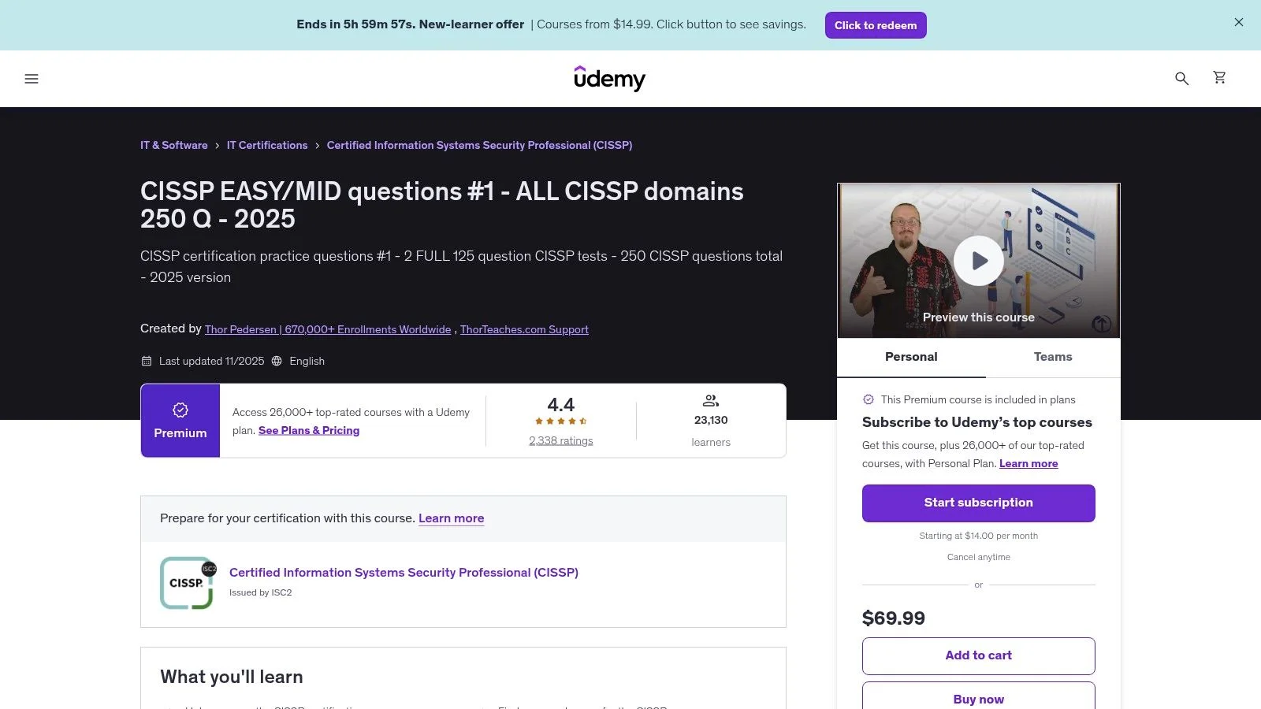
Task: Click the star rating row
Action: tap(561, 421)
